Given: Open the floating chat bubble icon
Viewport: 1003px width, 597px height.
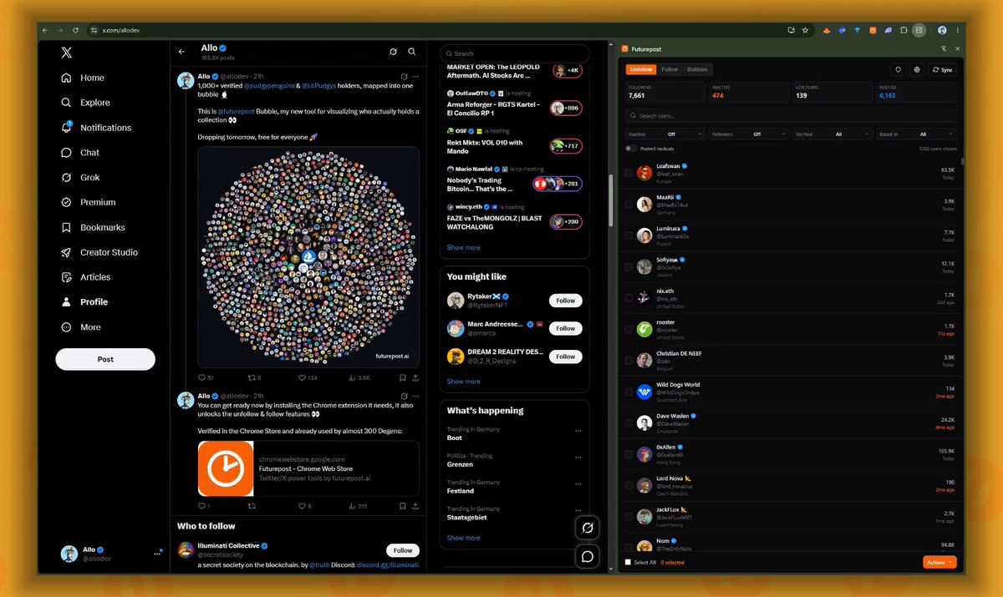Looking at the screenshot, I should click(x=588, y=556).
